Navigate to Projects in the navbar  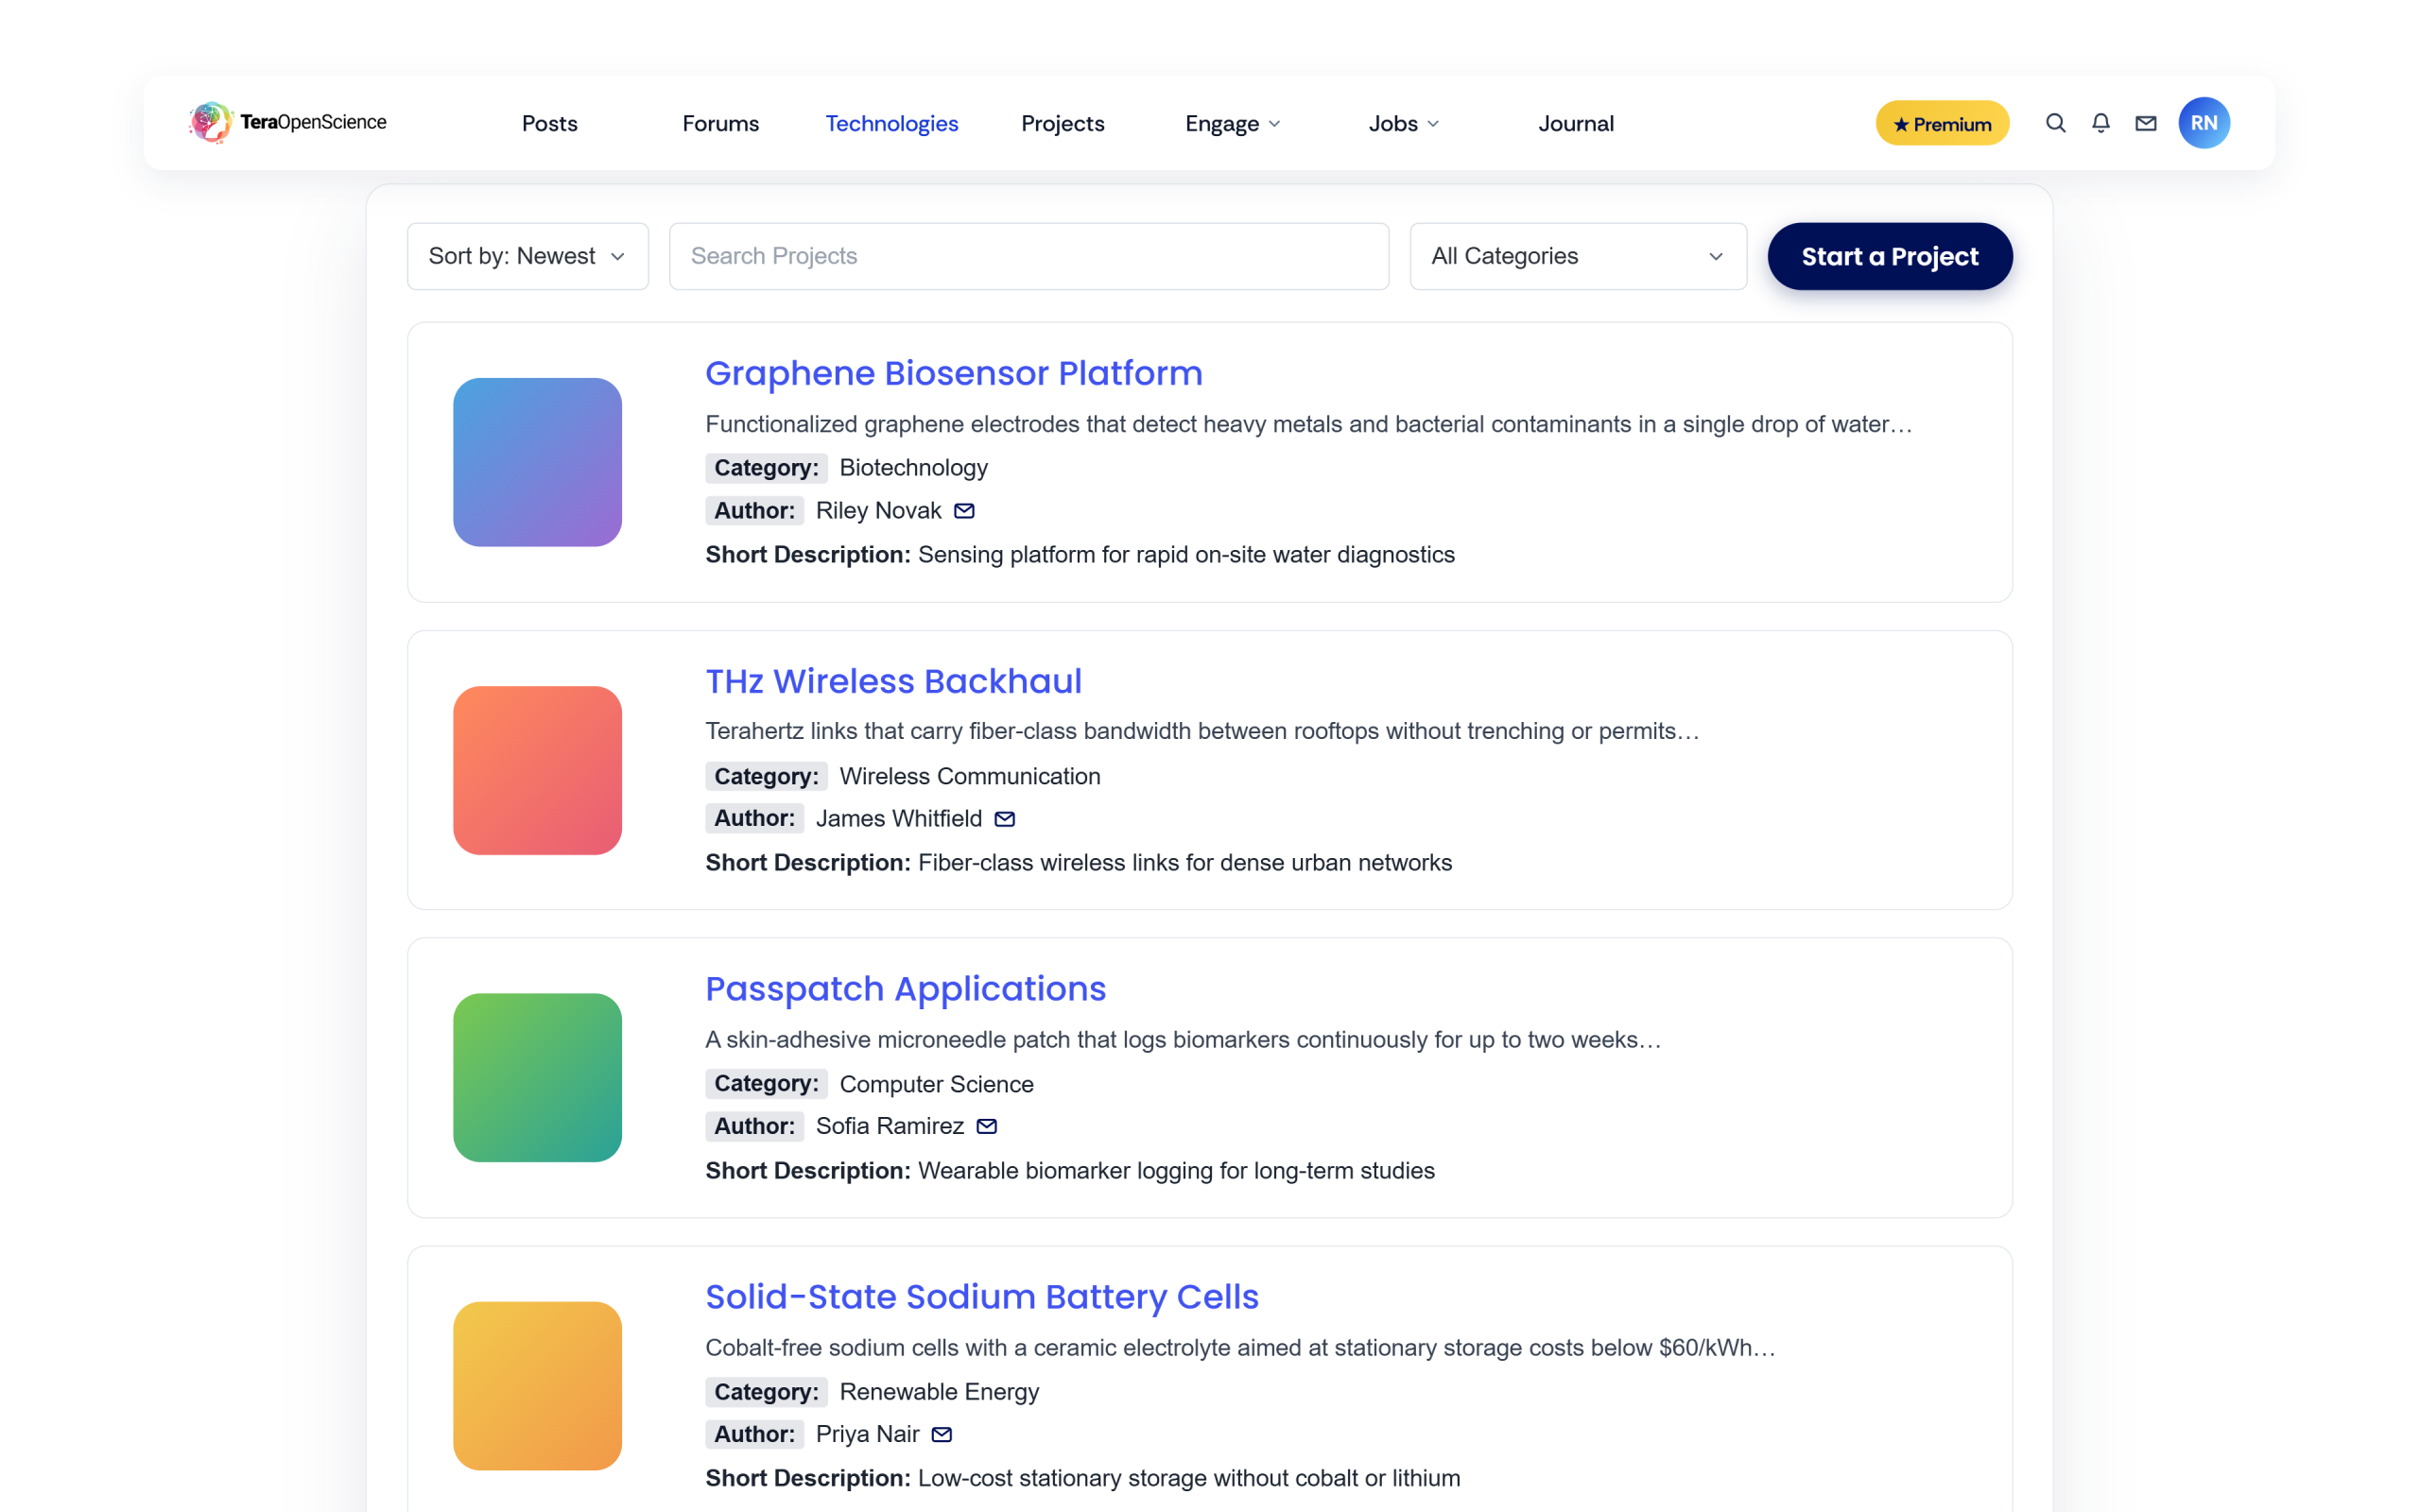tap(1062, 123)
